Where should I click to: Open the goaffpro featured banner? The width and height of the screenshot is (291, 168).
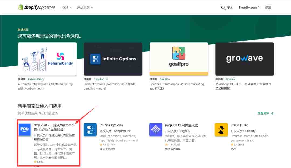click(179, 59)
